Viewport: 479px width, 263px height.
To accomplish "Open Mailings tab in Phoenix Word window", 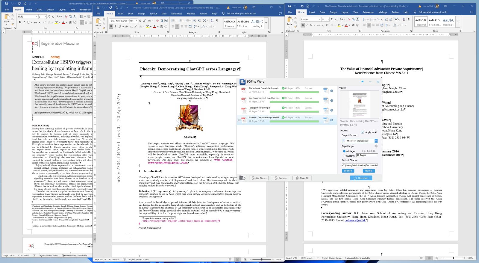I will click(191, 13).
